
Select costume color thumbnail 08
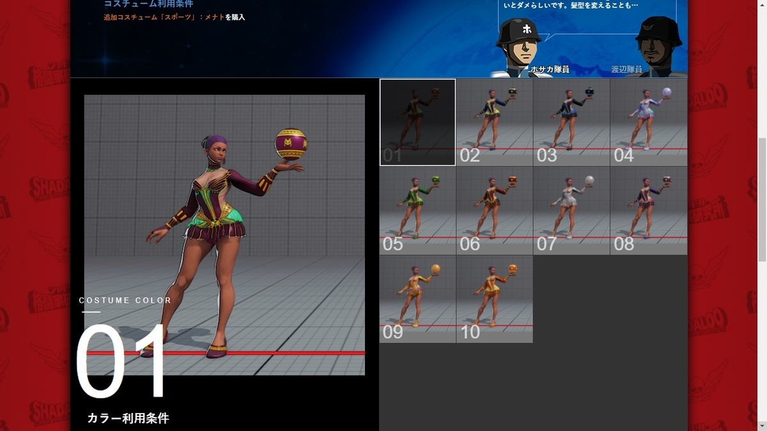tap(649, 211)
